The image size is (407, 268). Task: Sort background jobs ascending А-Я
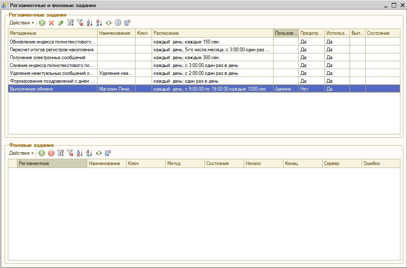click(x=80, y=153)
